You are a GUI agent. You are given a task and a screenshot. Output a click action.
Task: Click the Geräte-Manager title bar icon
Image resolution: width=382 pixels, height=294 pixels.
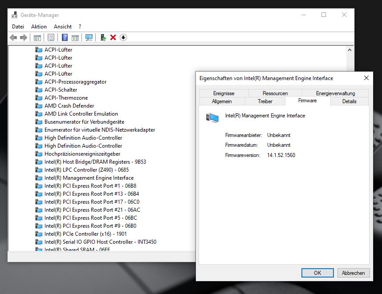point(14,15)
